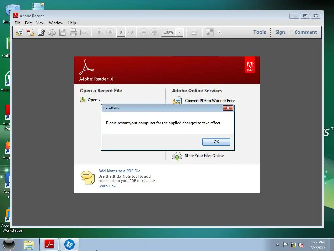Click the Open... recent file link
The image size is (334, 251).
tap(94, 100)
